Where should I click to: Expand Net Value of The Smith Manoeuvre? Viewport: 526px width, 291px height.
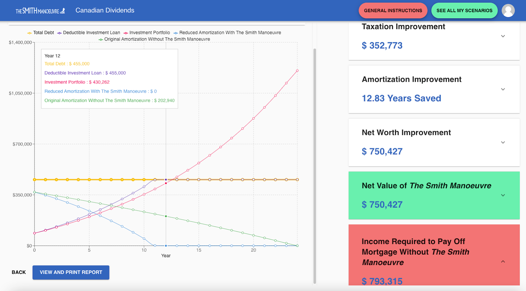(503, 195)
